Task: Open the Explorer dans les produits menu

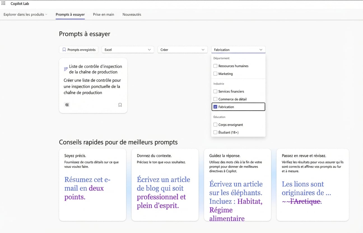Action: pyautogui.click(x=25, y=14)
